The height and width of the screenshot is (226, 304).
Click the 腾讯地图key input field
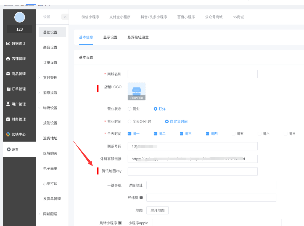pos(192,171)
